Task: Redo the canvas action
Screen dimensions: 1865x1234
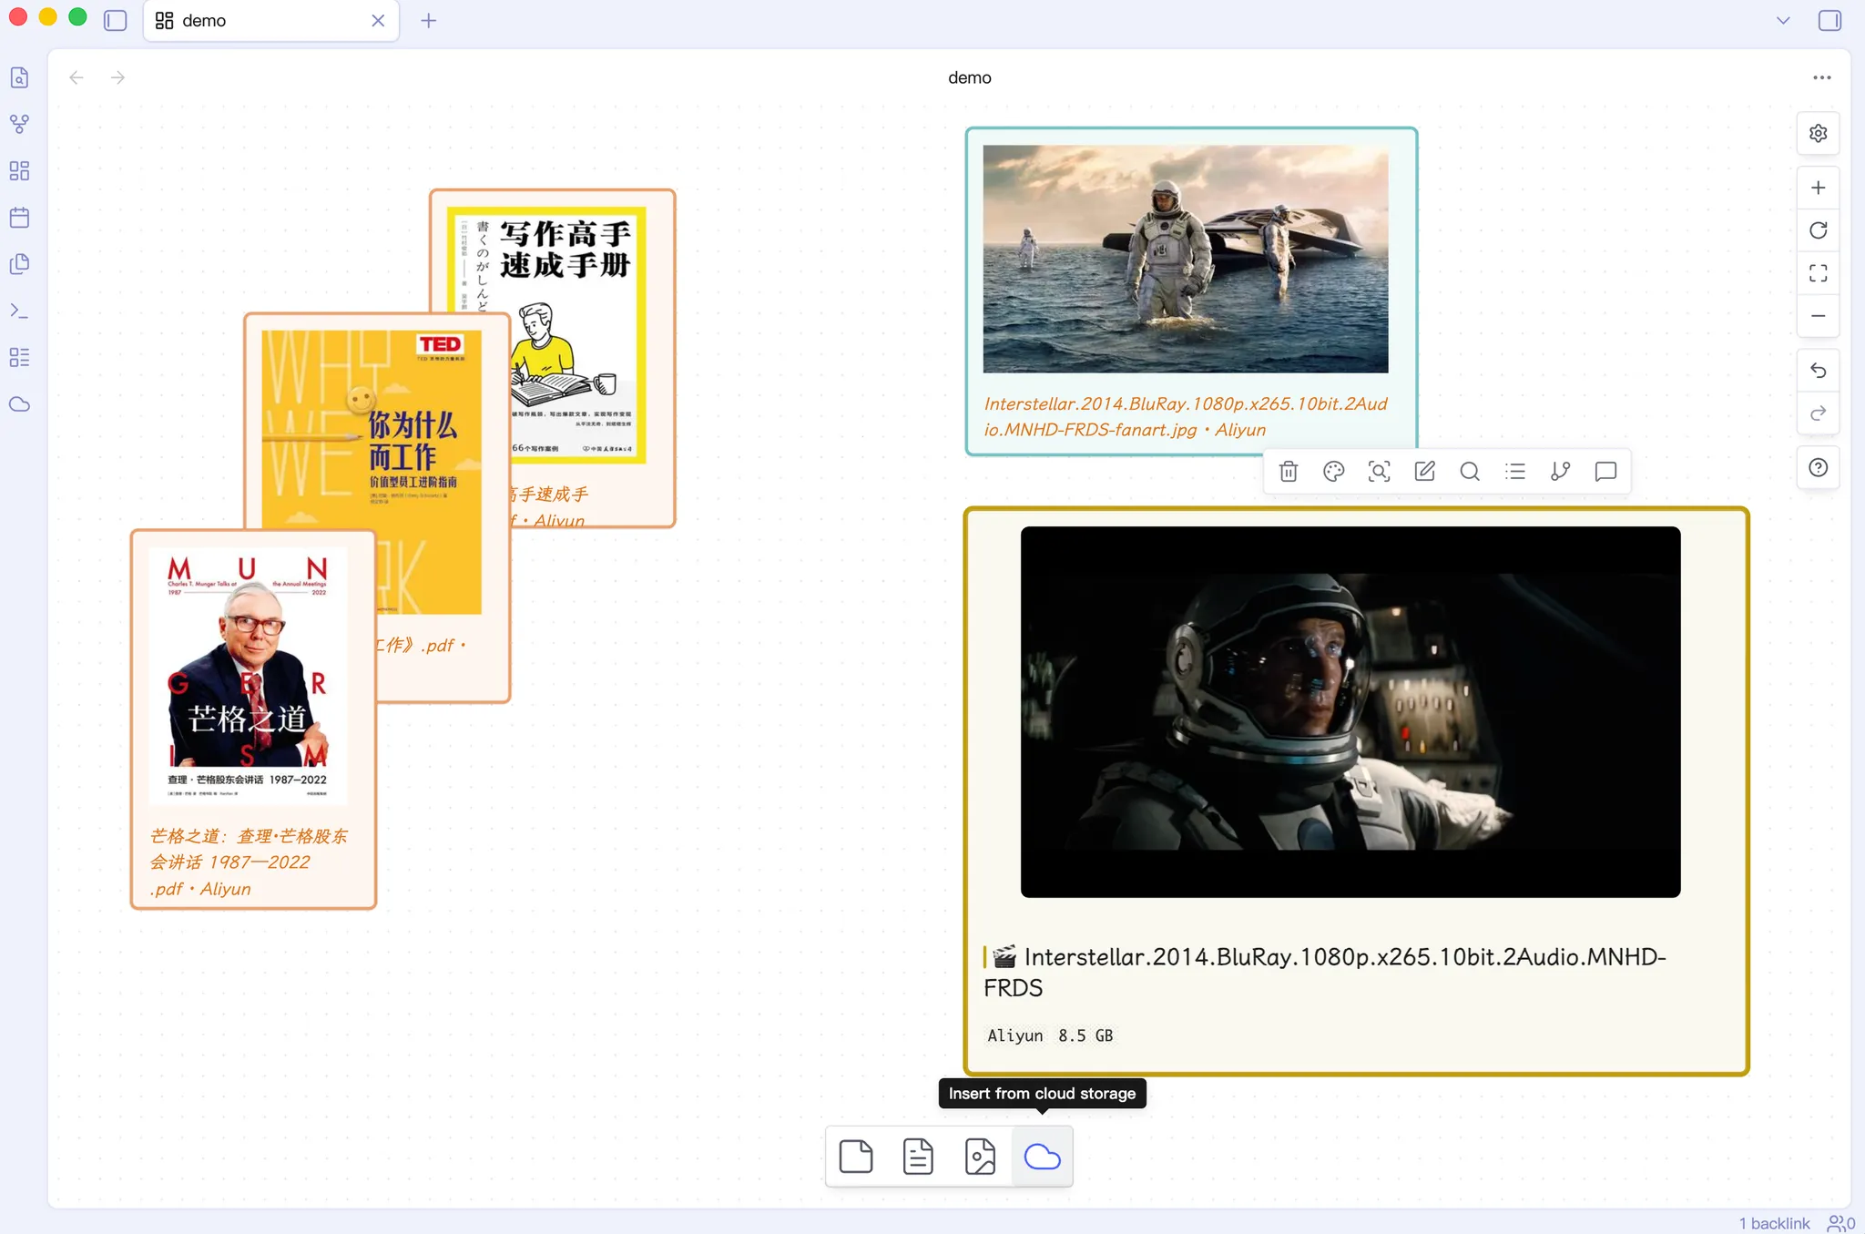Action: coord(1818,413)
